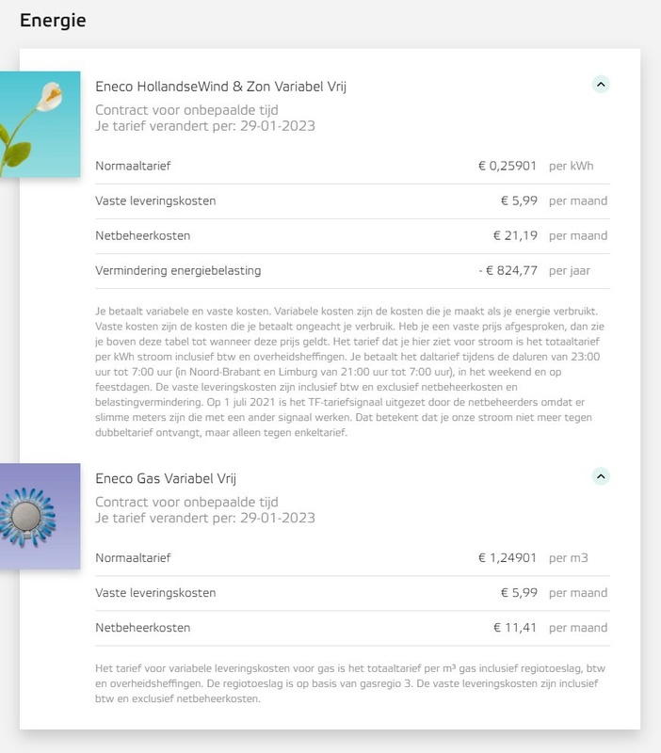This screenshot has height=753, width=661.
Task: Click the € 0,25901 per kWh price
Action: (x=508, y=166)
